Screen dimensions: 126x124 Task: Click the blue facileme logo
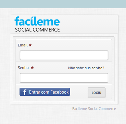click(37, 21)
